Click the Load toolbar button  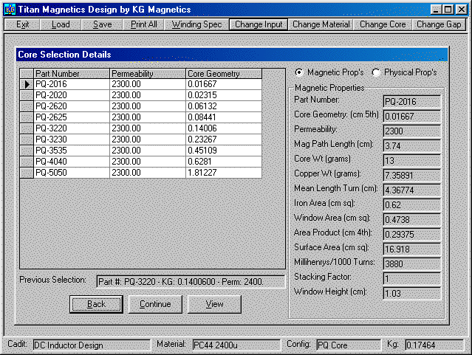[x=61, y=24]
